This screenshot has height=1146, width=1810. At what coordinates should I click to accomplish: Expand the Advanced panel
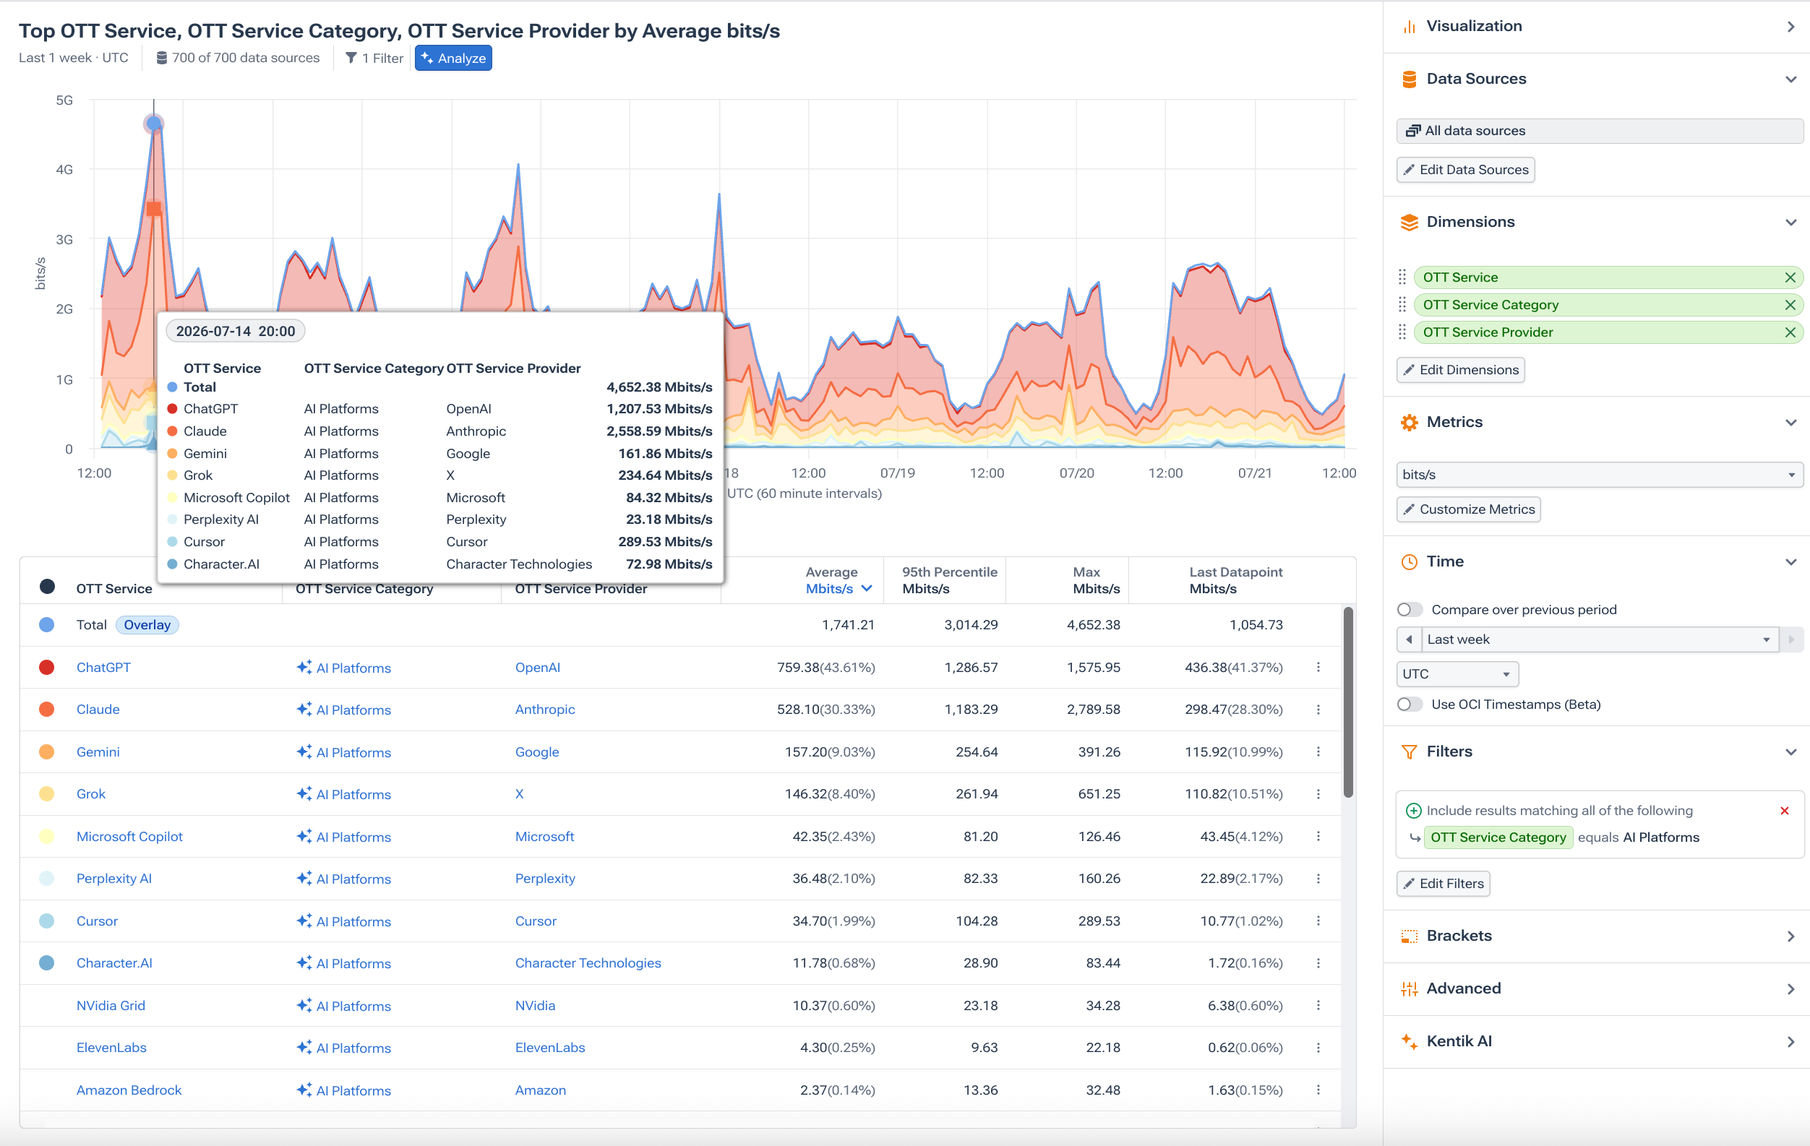point(1790,988)
